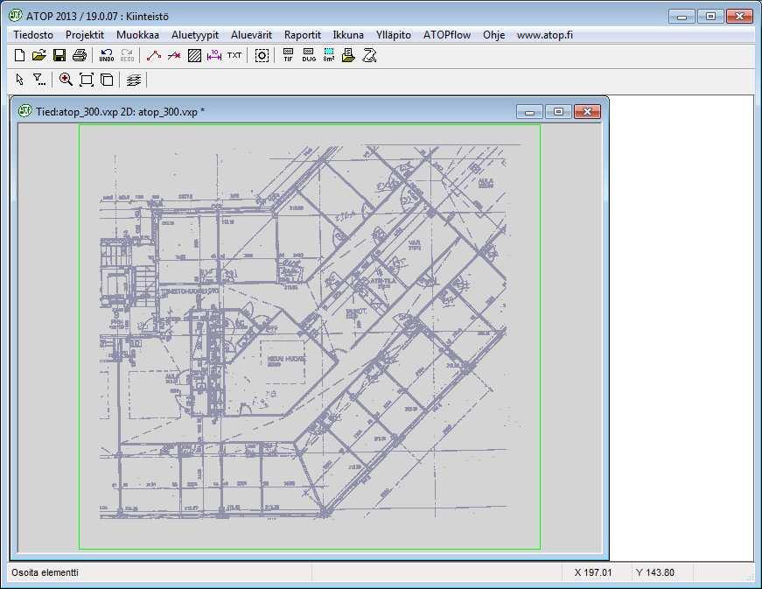
Task: Click the folder with S document icon
Action: click(x=348, y=55)
